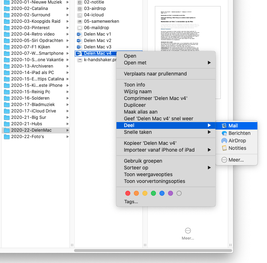Click the image icon of 05-samenwerken
This screenshot has height=263, width=267.
pos(79,21)
